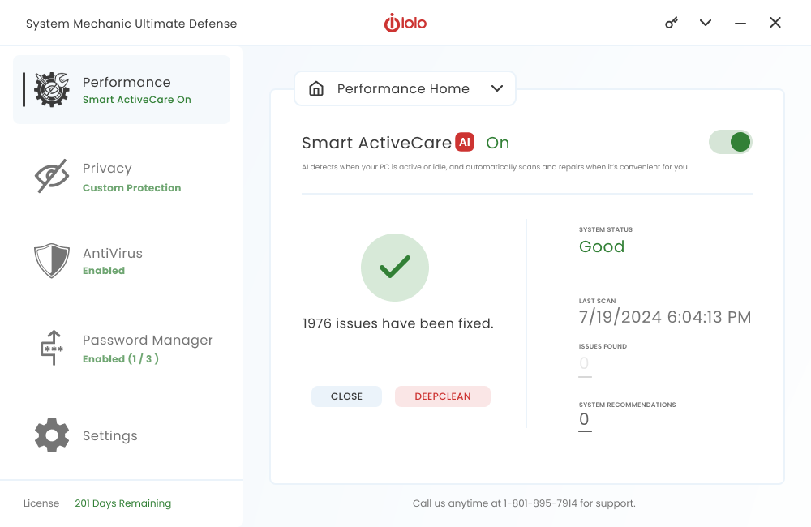Viewport: 811px width, 527px height.
Task: Turn off the Smart ActiveCare toggle
Action: click(731, 143)
